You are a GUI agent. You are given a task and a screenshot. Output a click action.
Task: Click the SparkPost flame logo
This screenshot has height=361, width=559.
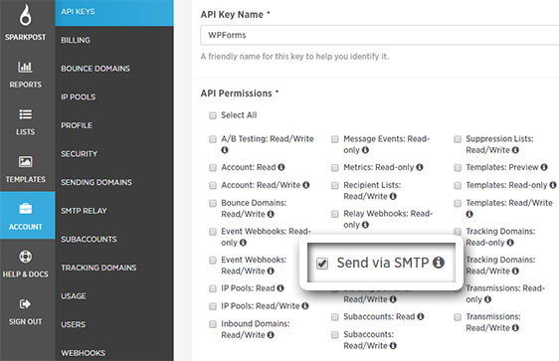click(25, 15)
